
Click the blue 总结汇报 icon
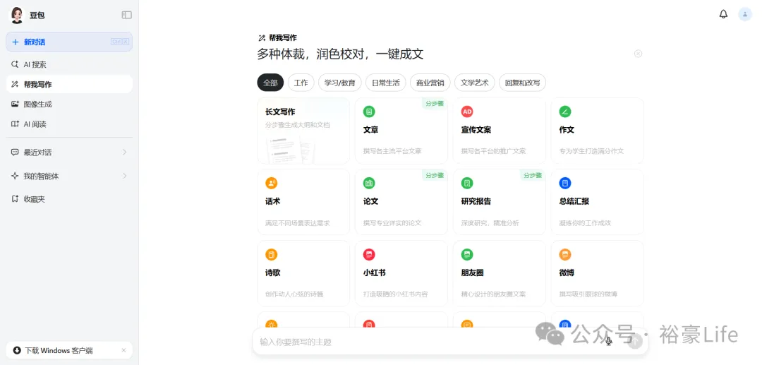tap(565, 184)
